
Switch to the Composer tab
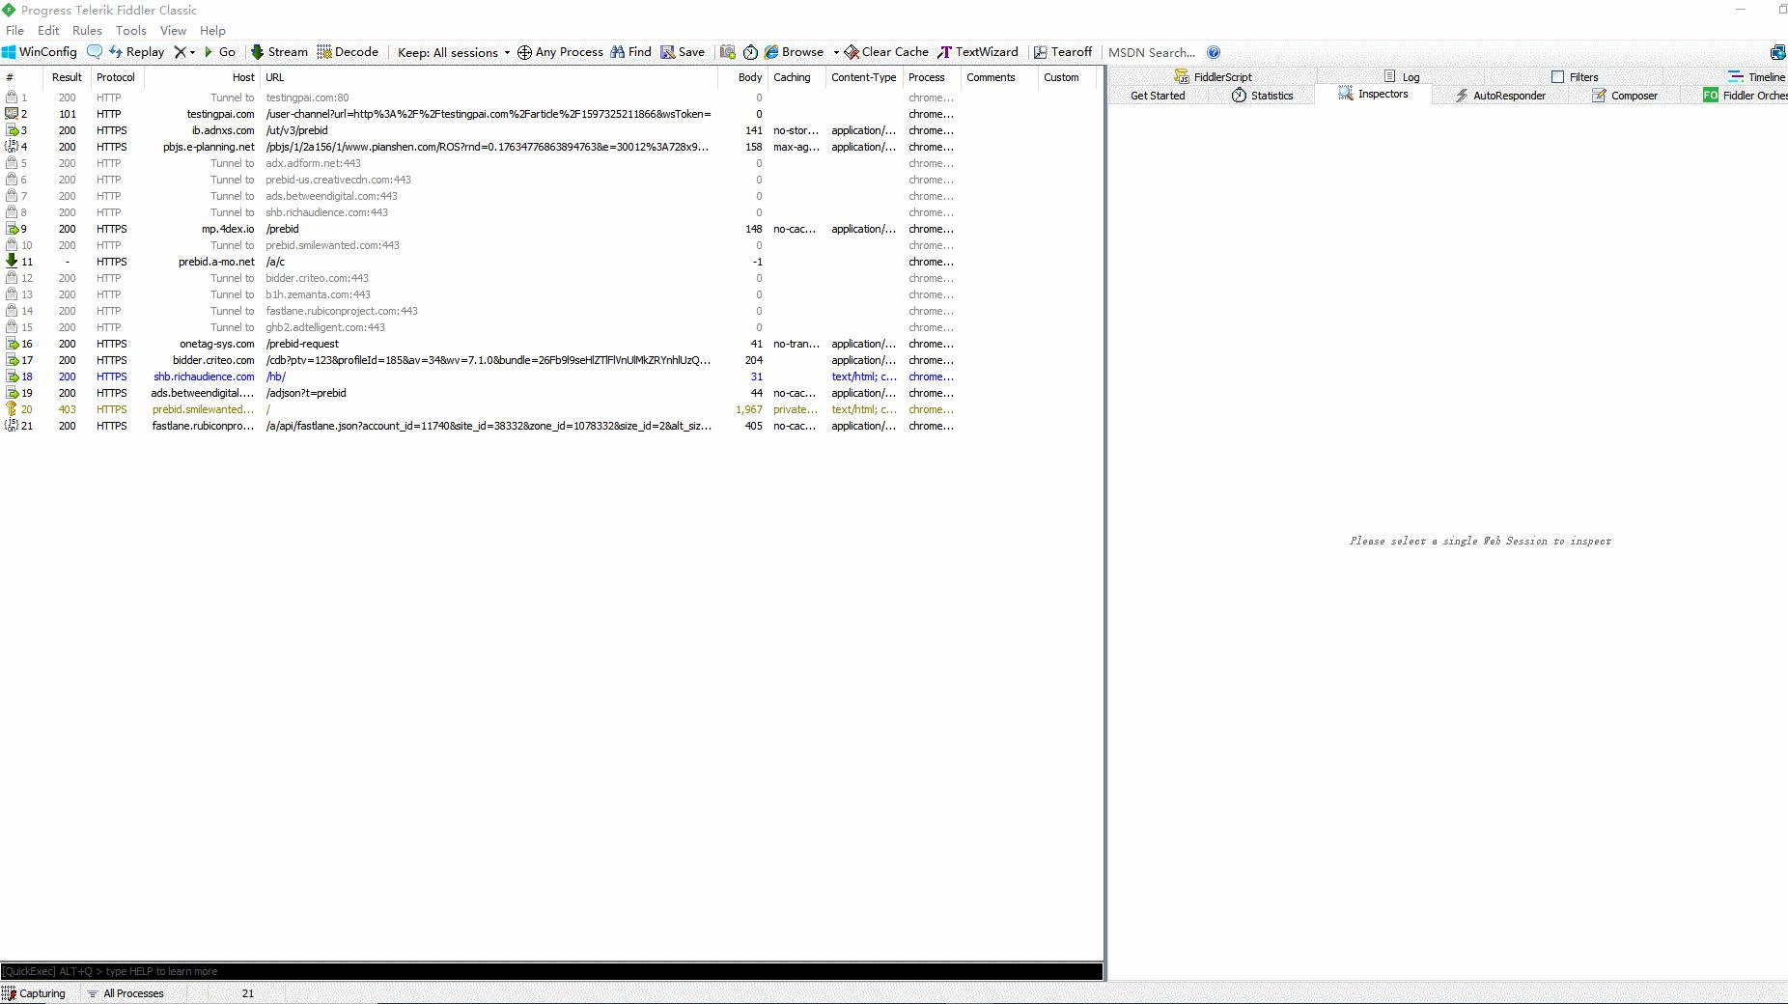pyautogui.click(x=1625, y=95)
